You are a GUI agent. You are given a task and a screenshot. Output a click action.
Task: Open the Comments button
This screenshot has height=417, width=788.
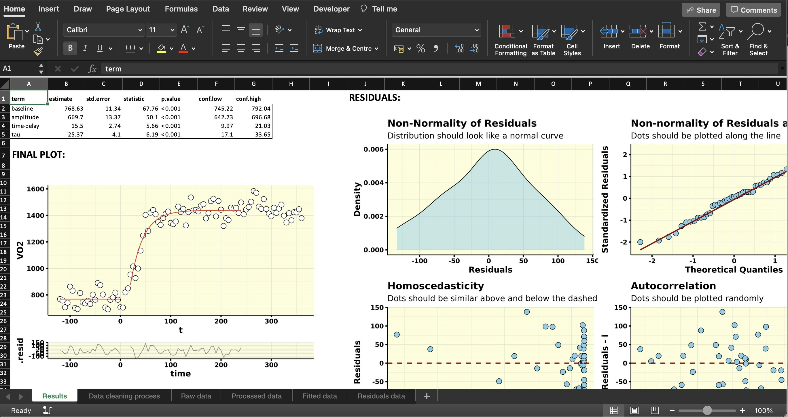click(x=754, y=10)
